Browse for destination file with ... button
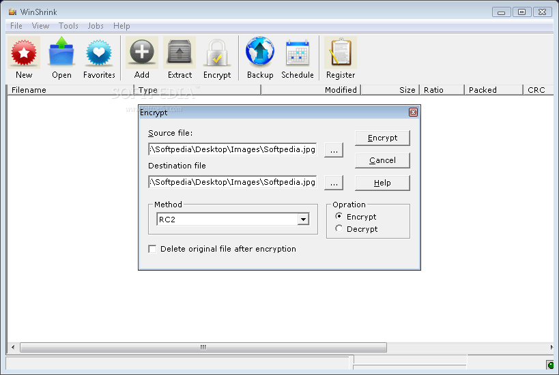559x375 pixels. pyautogui.click(x=334, y=183)
